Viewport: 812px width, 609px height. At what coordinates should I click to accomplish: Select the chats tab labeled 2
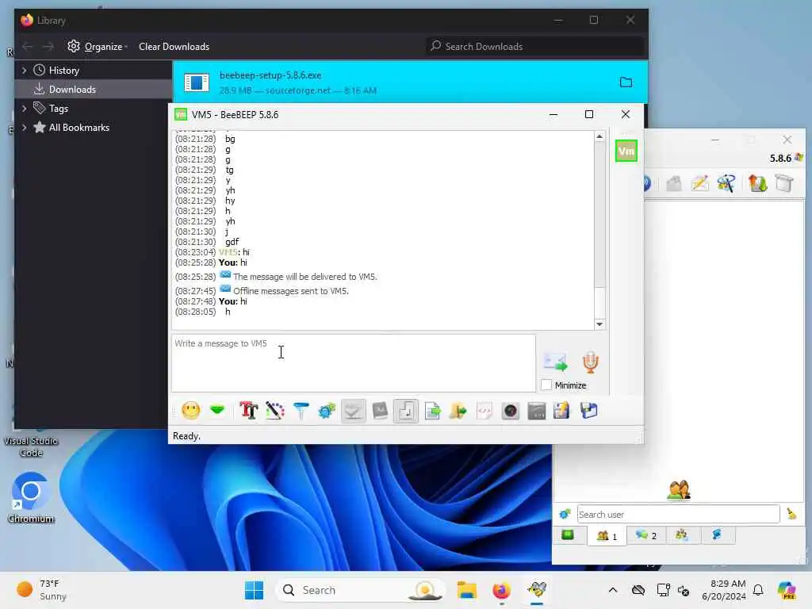click(645, 535)
